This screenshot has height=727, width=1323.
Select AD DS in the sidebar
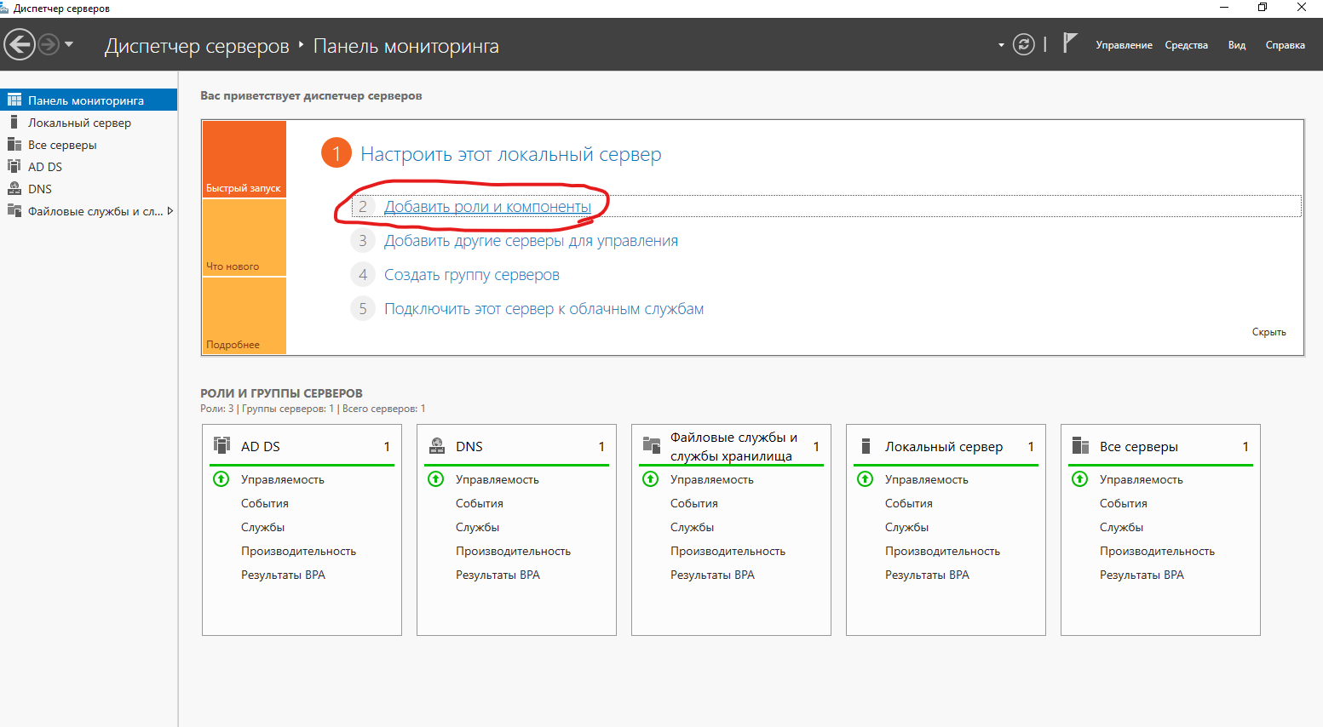(x=89, y=167)
